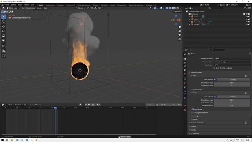Switch to Shading workspace tab
The image size is (252, 142).
(x=95, y=5)
